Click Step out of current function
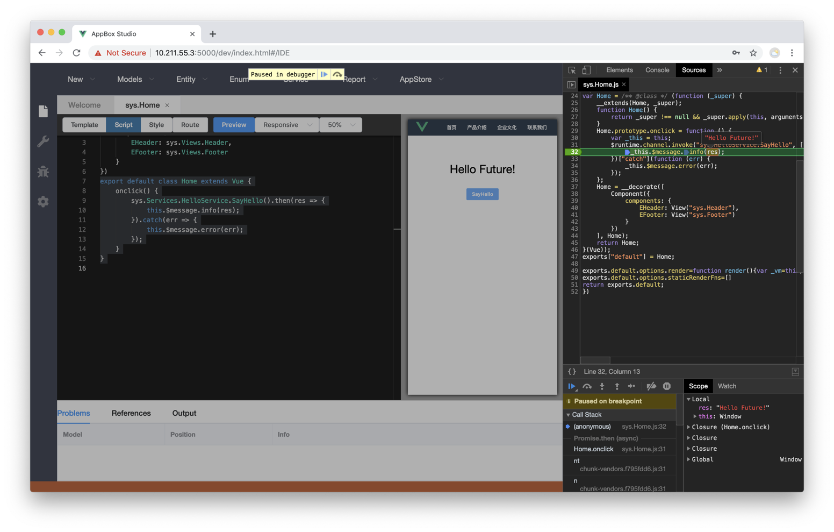Screen dimensions: 834x532 (x=617, y=386)
